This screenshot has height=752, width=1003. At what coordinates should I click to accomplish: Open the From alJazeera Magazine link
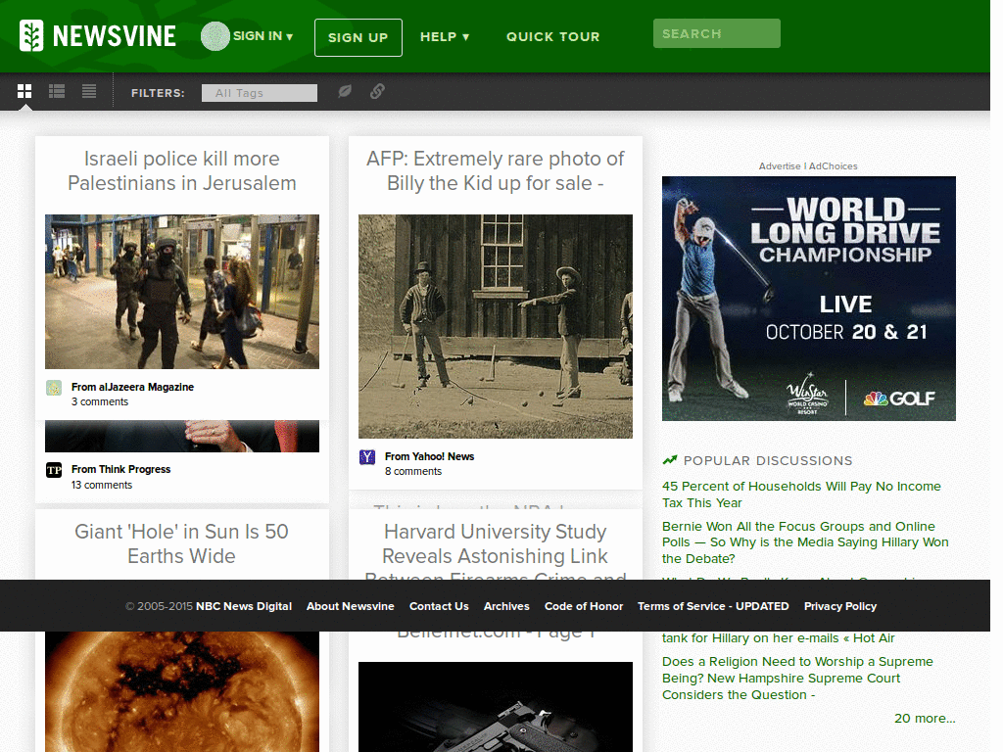point(132,387)
